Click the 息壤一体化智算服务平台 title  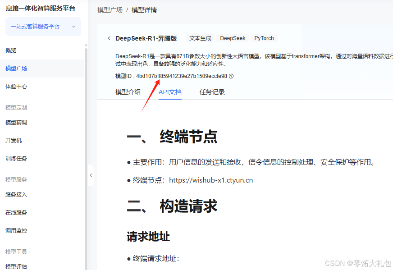[41, 8]
